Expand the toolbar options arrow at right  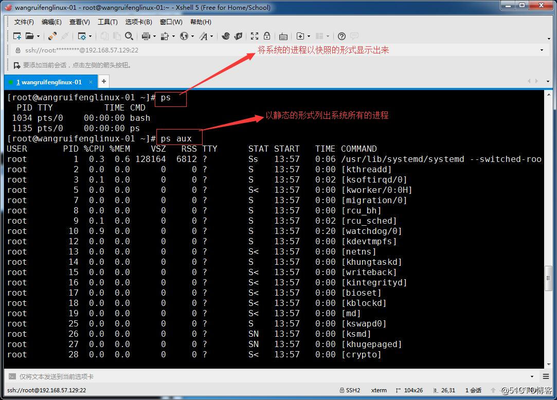point(549,39)
